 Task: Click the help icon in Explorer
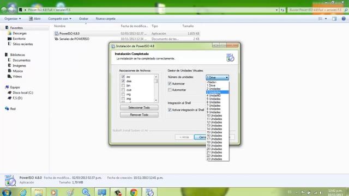(x=344, y=19)
